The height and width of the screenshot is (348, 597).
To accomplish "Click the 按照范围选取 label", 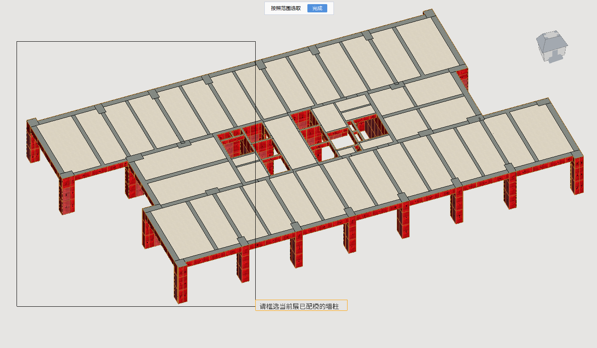I will 286,8.
